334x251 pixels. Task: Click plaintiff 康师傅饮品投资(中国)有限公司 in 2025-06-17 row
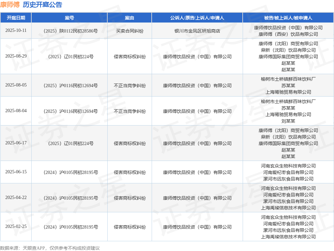(197, 144)
